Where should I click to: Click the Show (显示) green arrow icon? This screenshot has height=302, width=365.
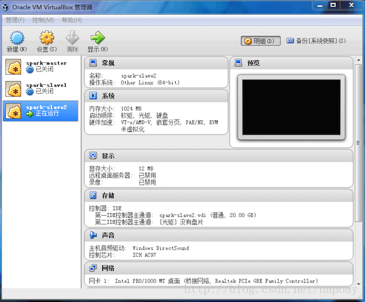98,37
